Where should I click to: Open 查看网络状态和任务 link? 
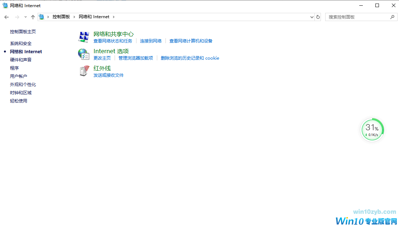[113, 41]
